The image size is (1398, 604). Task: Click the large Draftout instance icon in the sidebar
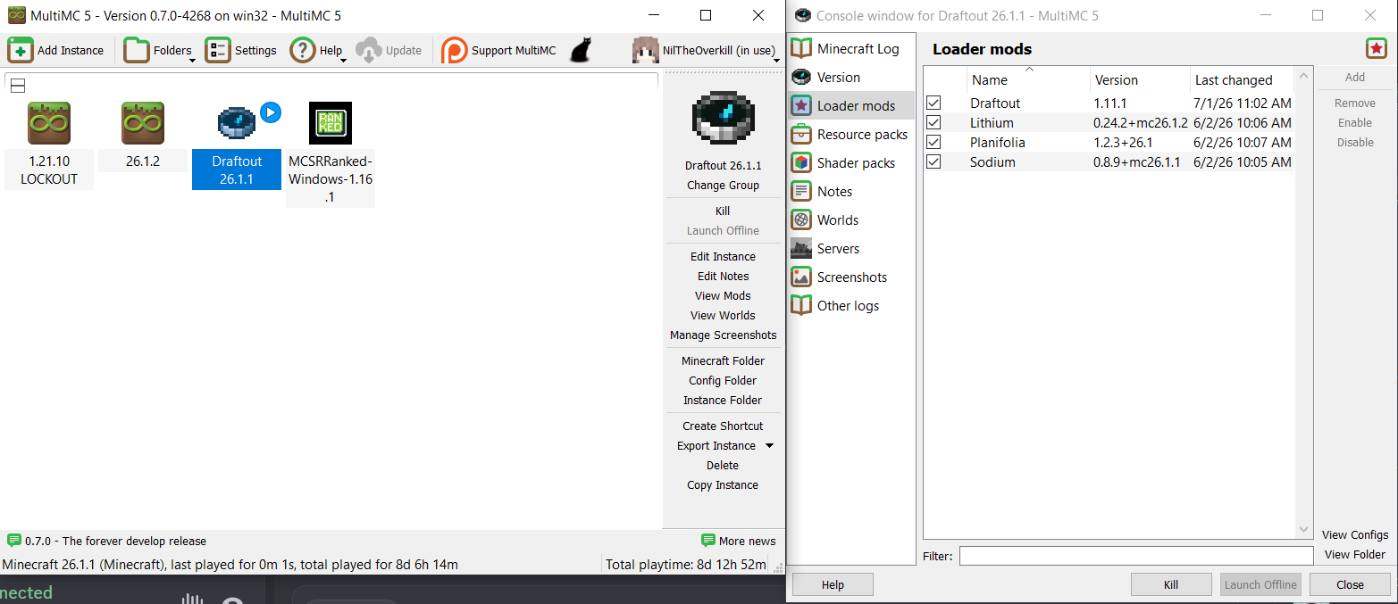click(x=724, y=117)
